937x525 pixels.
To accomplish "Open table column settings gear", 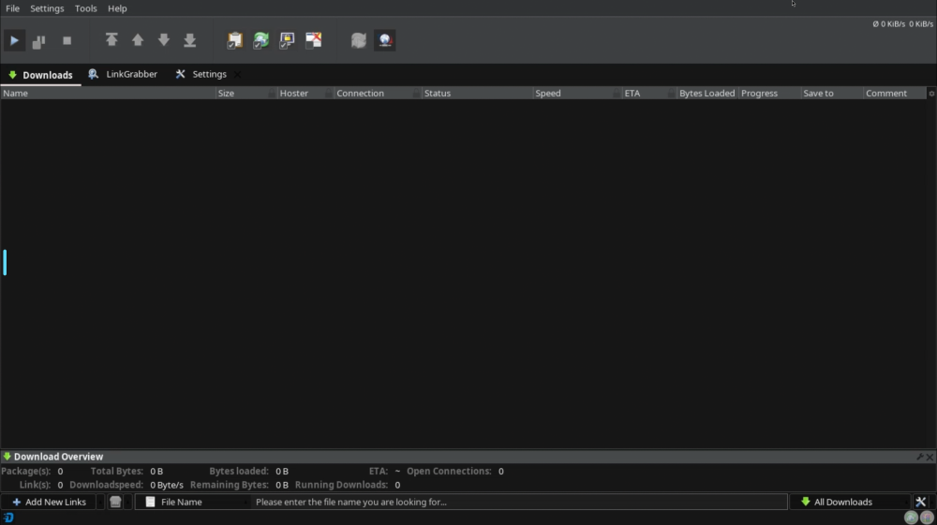I will point(931,93).
